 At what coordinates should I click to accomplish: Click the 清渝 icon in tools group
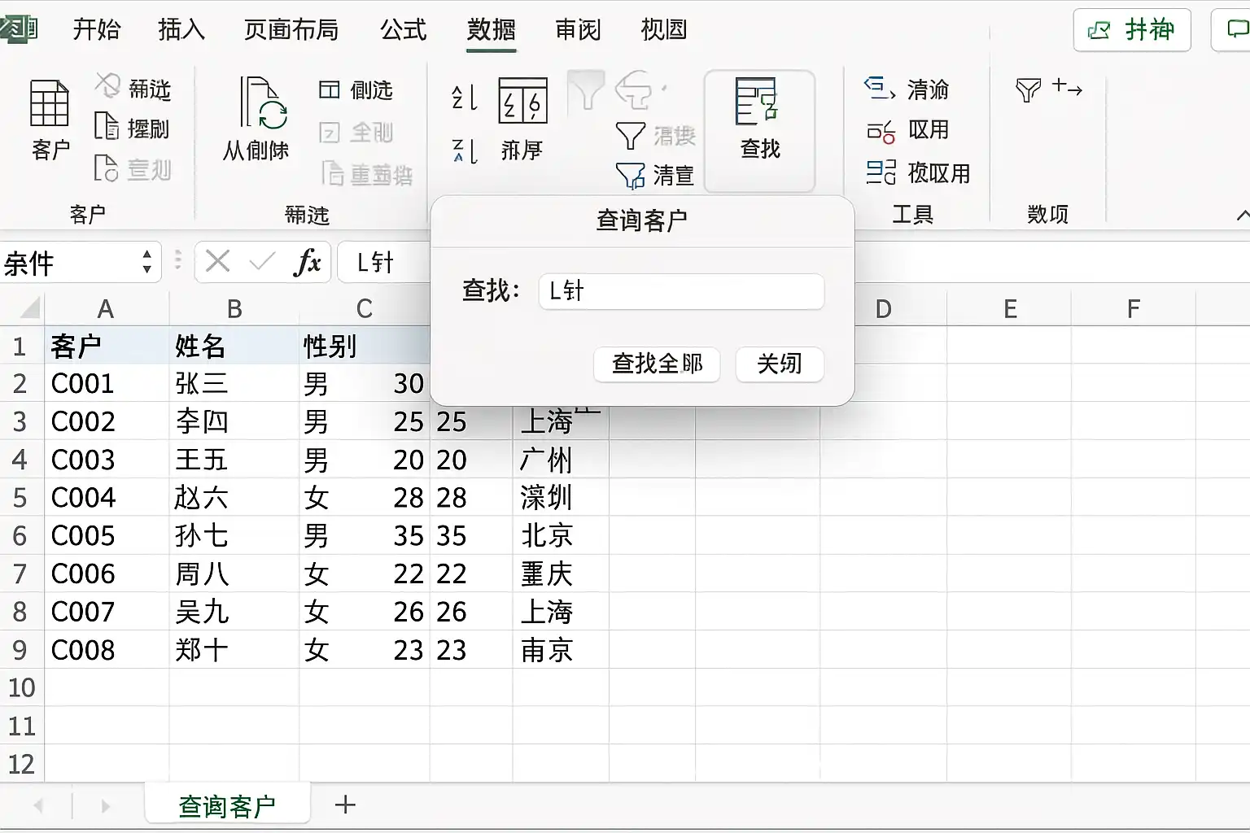click(880, 89)
